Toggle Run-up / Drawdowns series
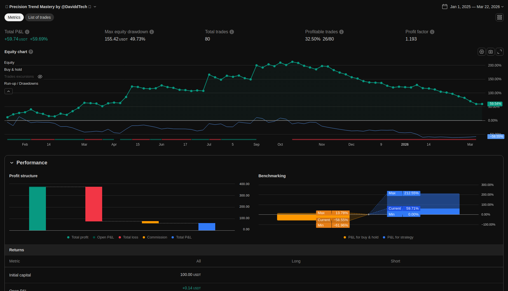 21,84
